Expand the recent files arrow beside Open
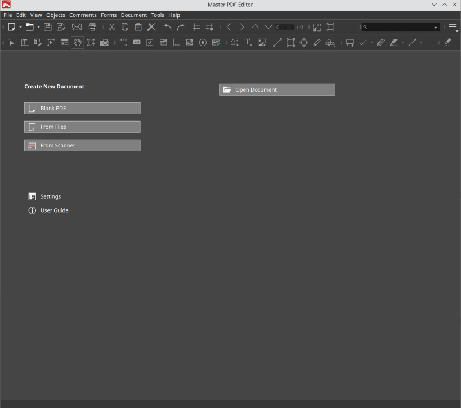The width and height of the screenshot is (461, 408). pos(38,27)
